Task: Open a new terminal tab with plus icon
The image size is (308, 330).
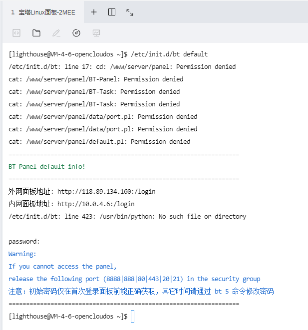Action: tap(94, 12)
